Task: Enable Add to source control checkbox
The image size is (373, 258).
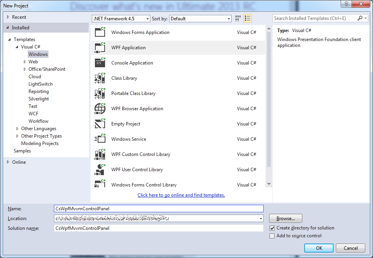Action: 272,236
